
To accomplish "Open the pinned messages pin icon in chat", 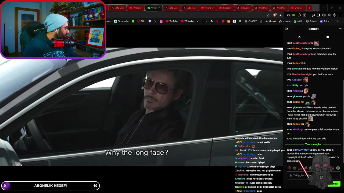I will tap(299, 37).
